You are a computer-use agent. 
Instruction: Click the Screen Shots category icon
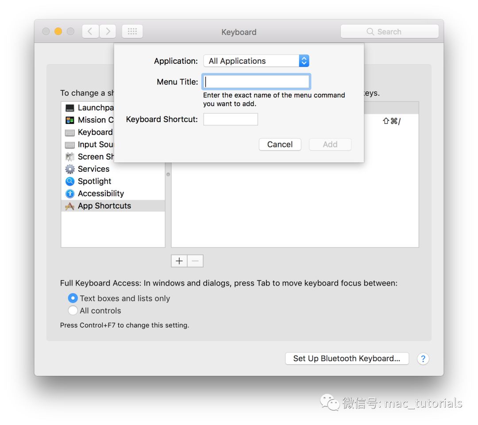(70, 157)
